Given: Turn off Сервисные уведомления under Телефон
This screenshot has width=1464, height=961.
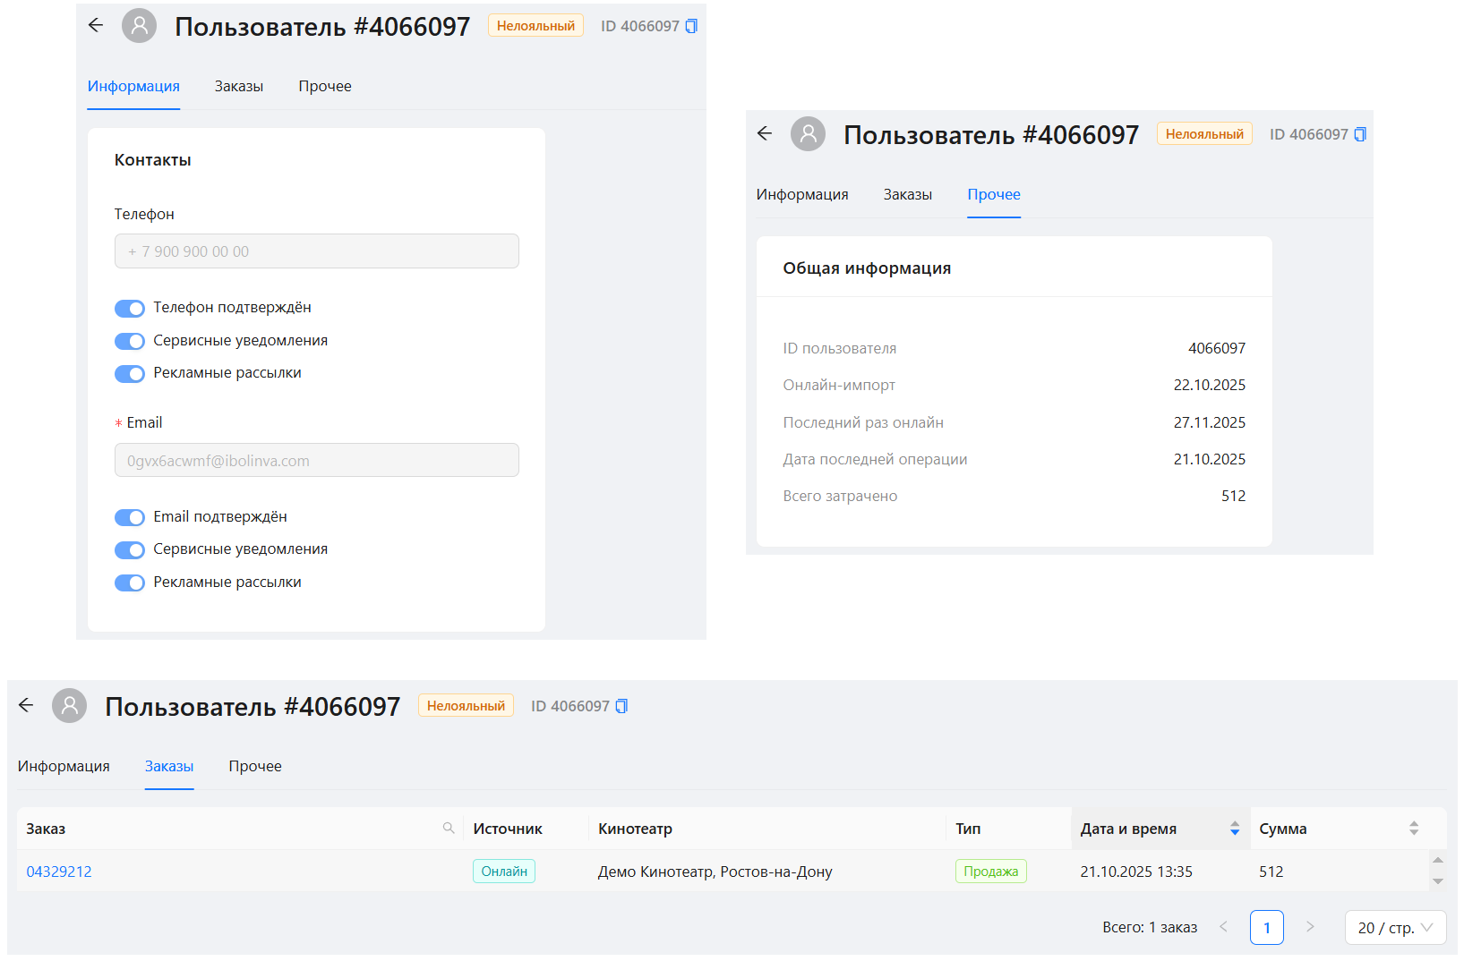Looking at the screenshot, I should 130,341.
